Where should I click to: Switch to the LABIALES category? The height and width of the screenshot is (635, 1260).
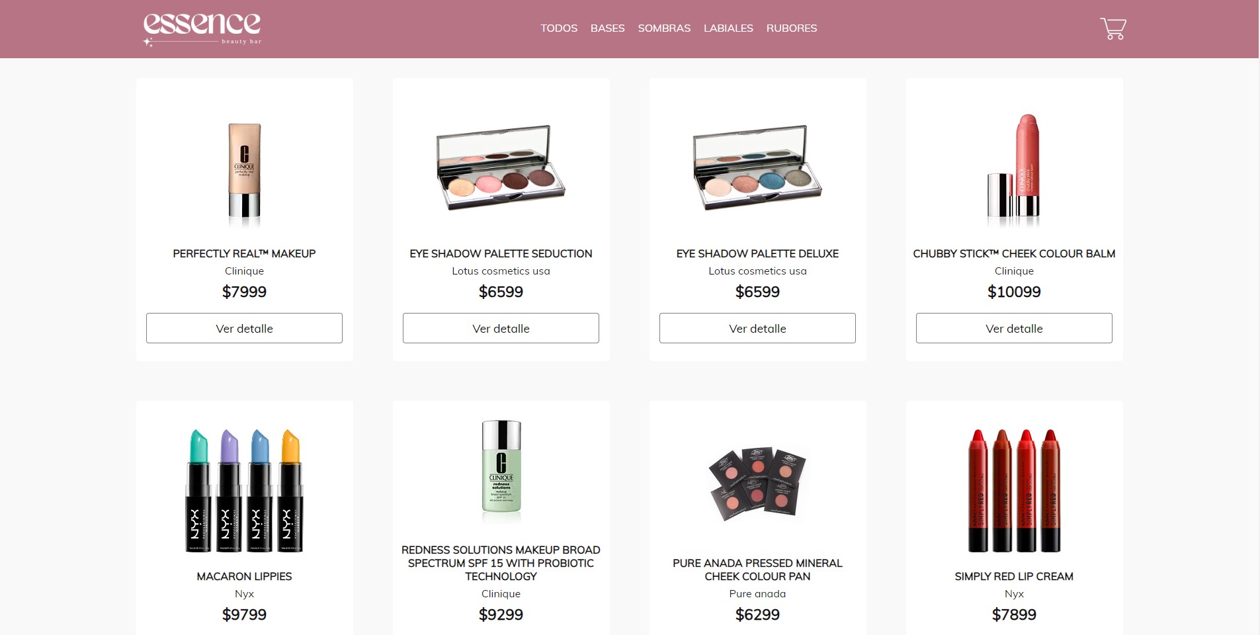tap(728, 28)
